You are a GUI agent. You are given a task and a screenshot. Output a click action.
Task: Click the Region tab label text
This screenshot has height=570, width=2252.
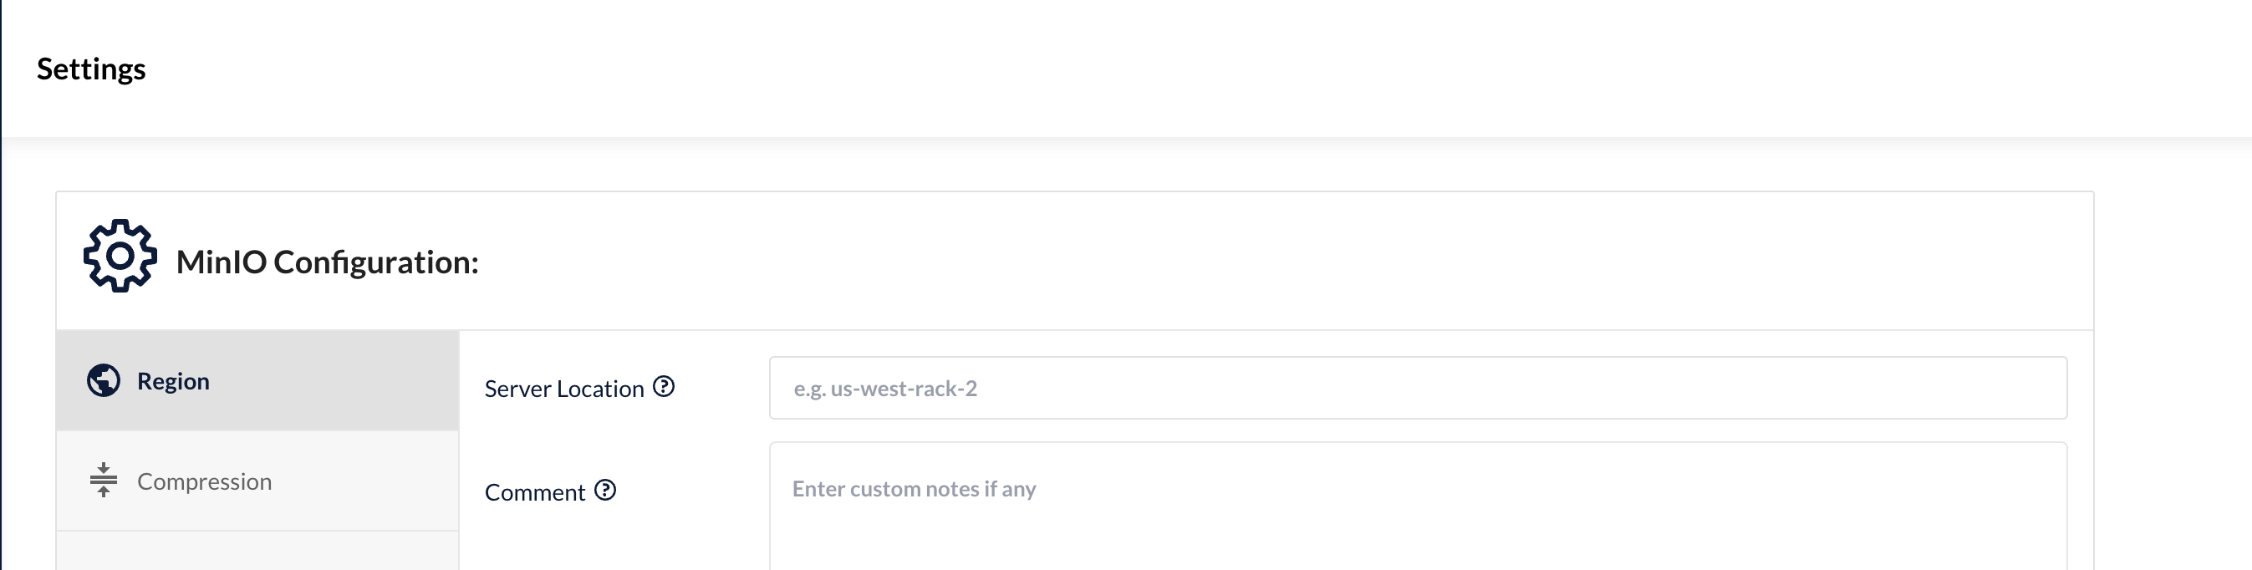(x=173, y=381)
